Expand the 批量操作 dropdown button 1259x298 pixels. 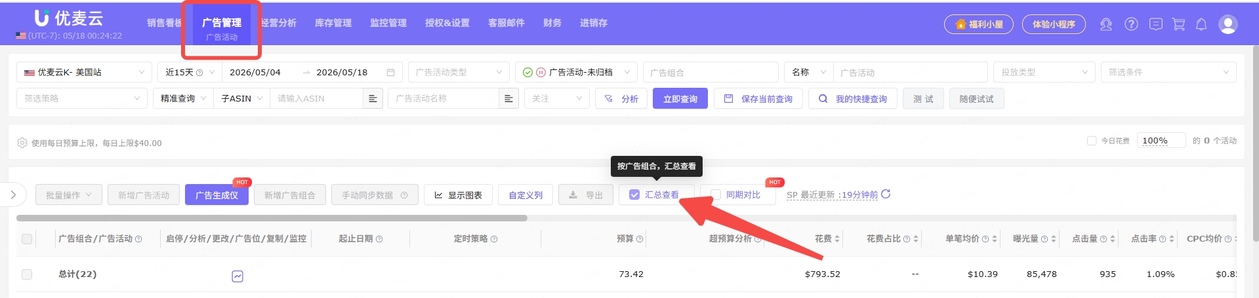pyautogui.click(x=68, y=195)
